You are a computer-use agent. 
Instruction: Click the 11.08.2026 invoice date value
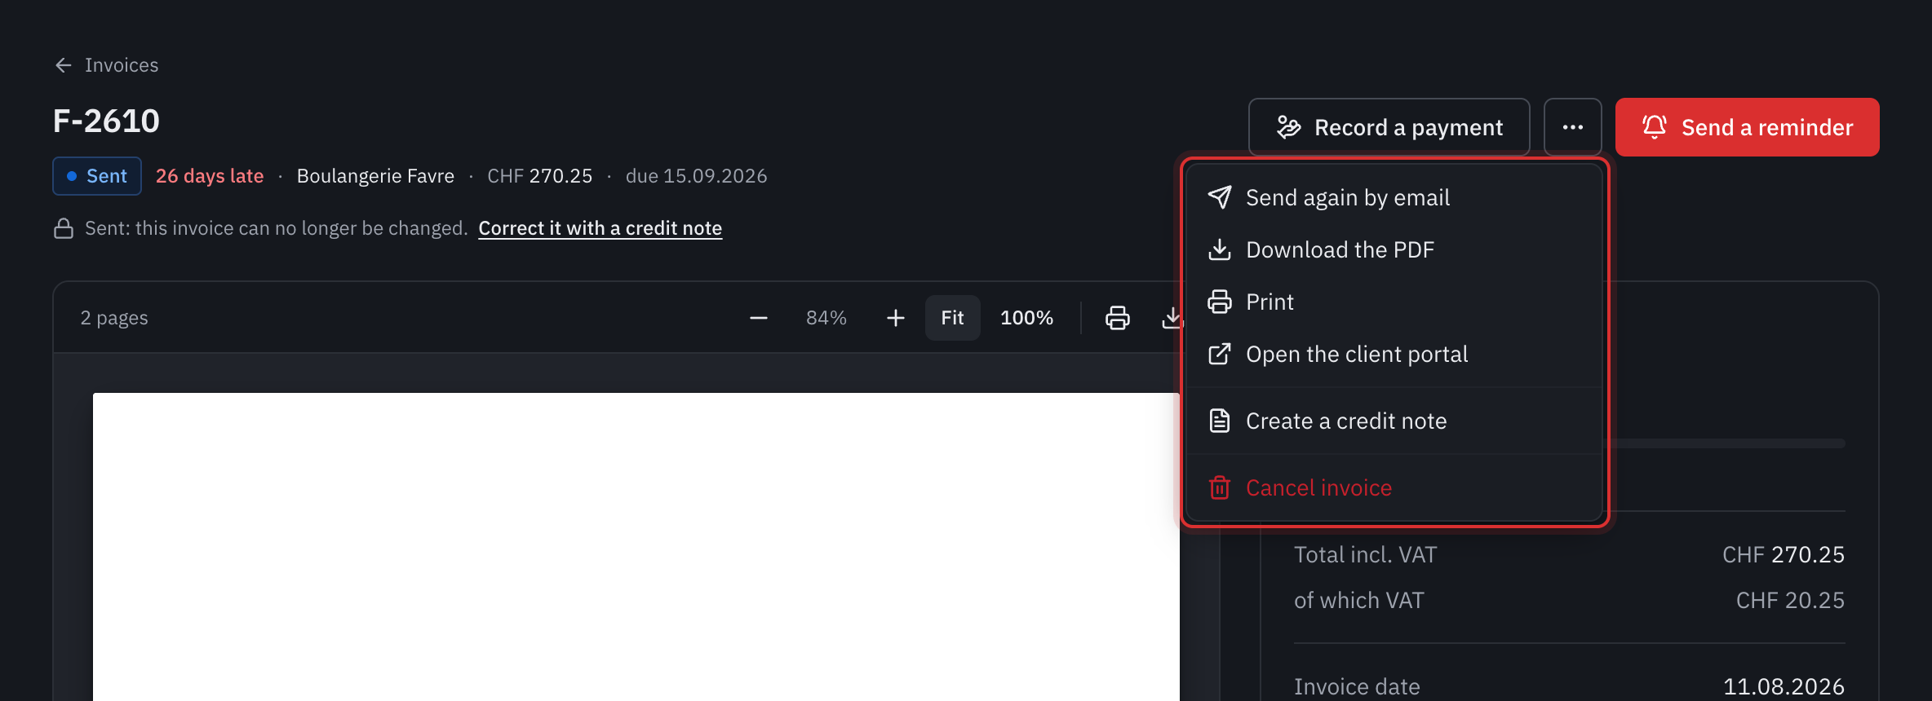pyautogui.click(x=1784, y=687)
